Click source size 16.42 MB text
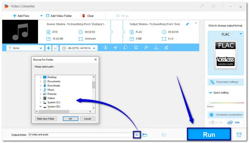The image size is (249, 143). pyautogui.click(x=58, y=39)
